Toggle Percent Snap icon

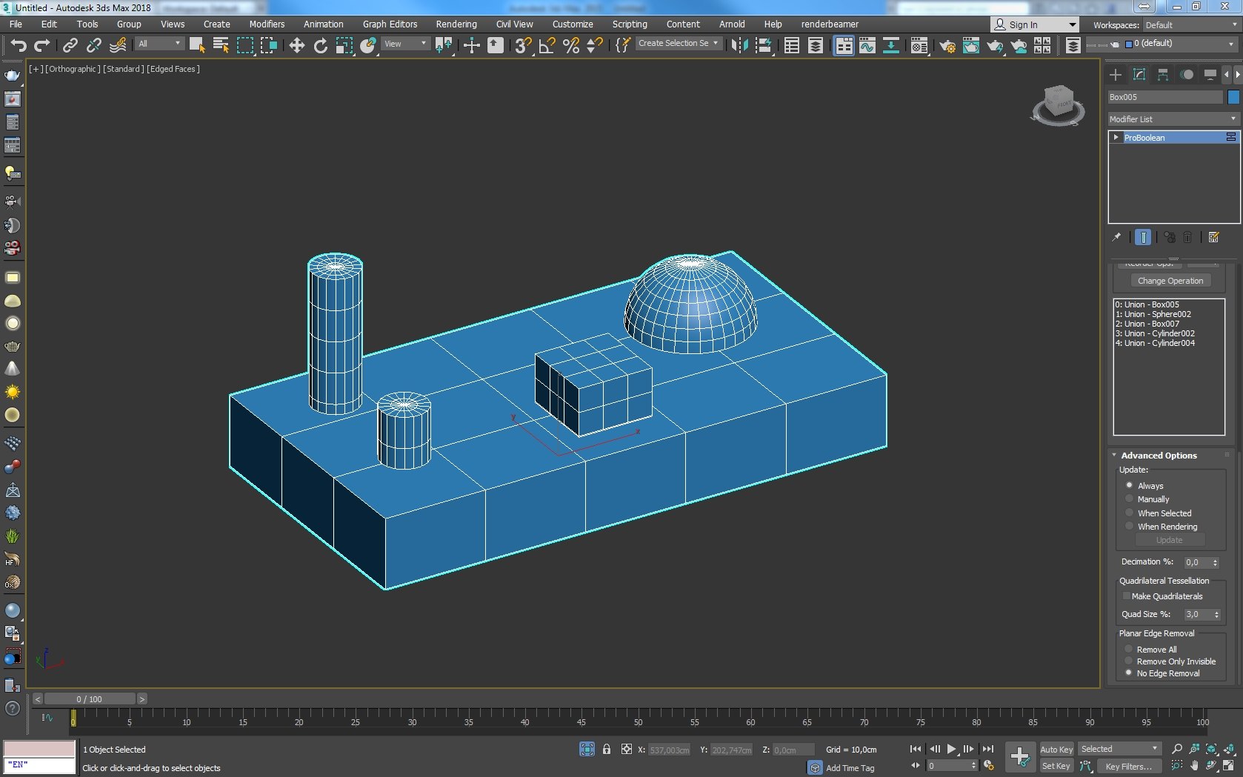[571, 45]
